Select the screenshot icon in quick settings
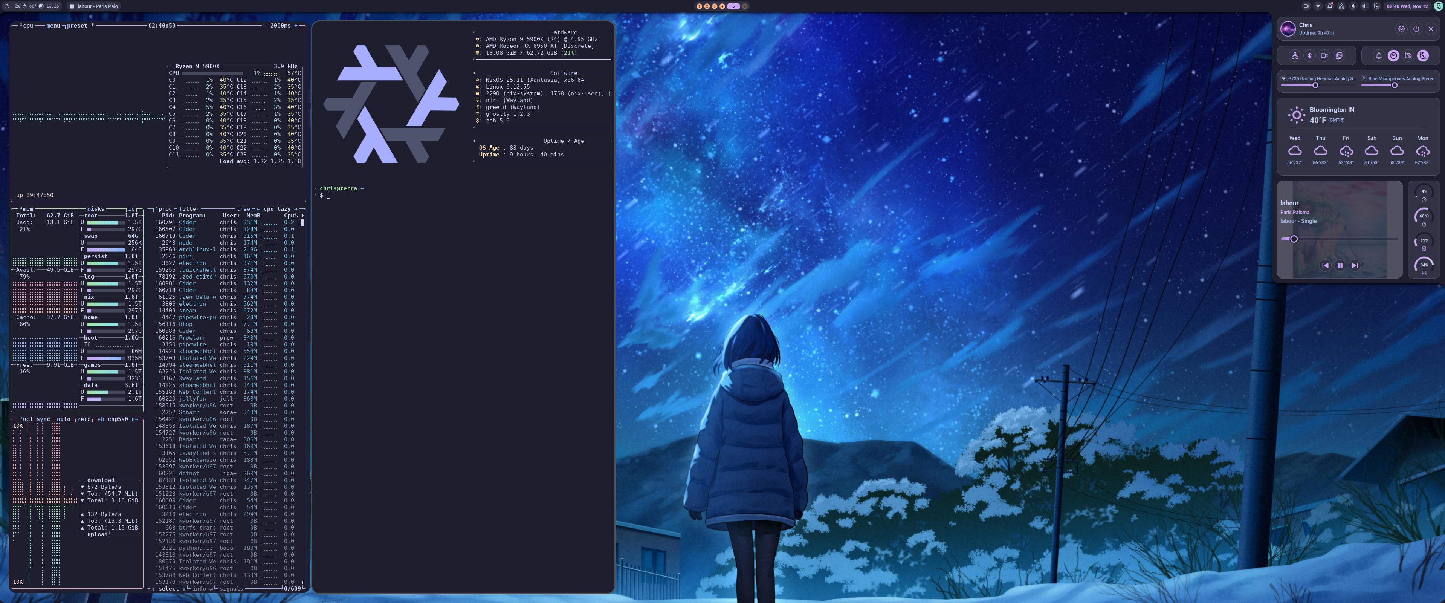 (1340, 56)
